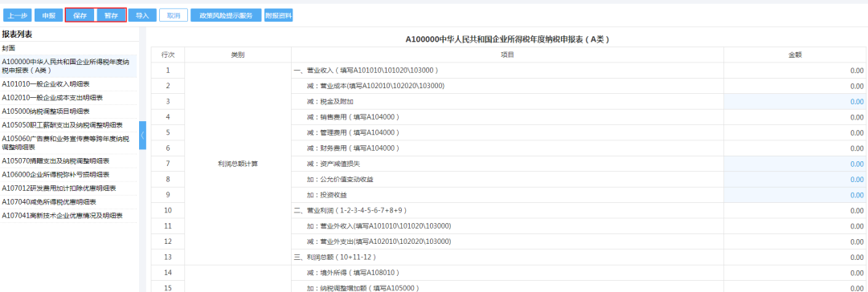This screenshot has width=868, height=292.
Task: Click amount cell of 营业利润 row
Action: point(796,211)
